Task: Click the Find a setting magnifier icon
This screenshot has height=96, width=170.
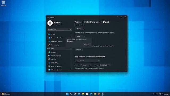Action: coord(70,29)
